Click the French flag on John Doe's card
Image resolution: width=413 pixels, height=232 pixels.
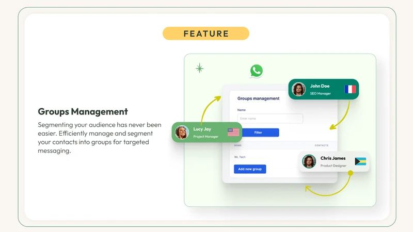click(x=350, y=89)
